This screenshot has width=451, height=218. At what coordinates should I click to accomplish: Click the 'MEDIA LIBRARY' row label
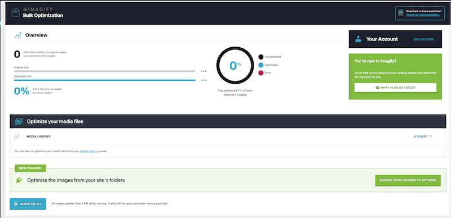(x=38, y=137)
